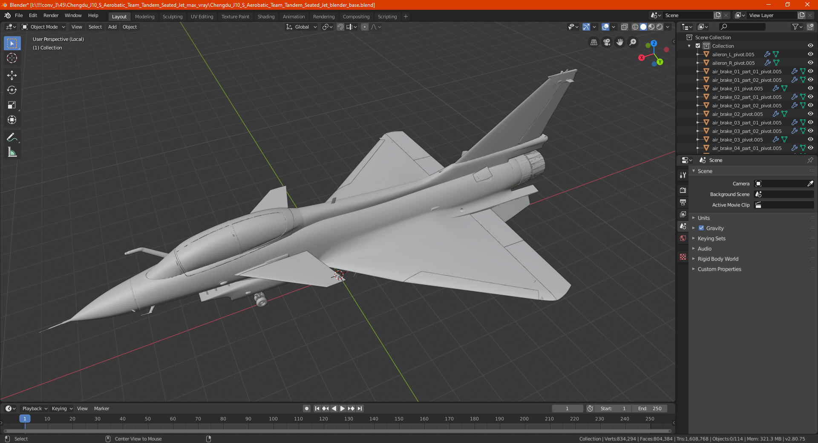Select the Measure ruler tool
This screenshot has height=443, width=818.
12,152
